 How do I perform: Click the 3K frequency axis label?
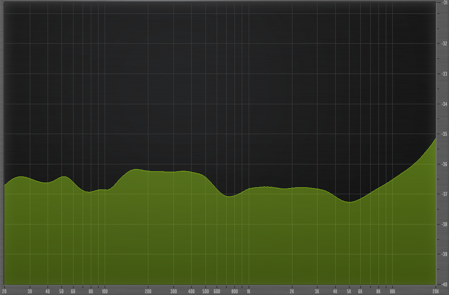pos(317,291)
